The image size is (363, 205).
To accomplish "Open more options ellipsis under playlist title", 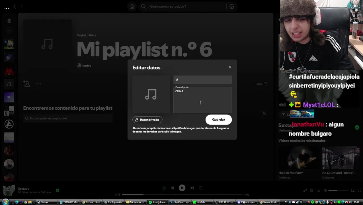I will 38,84.
